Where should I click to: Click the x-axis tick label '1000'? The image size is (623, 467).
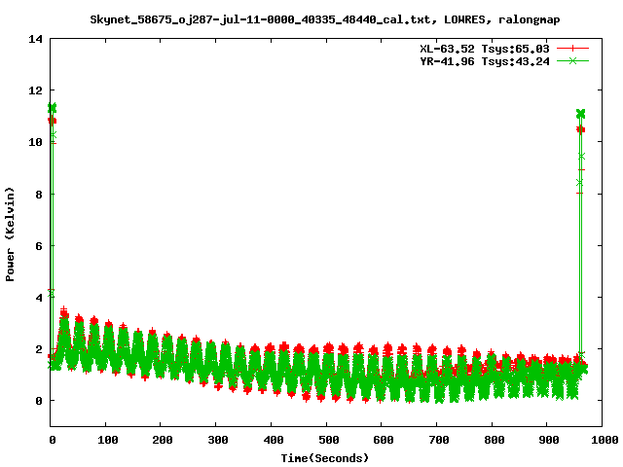click(x=604, y=440)
